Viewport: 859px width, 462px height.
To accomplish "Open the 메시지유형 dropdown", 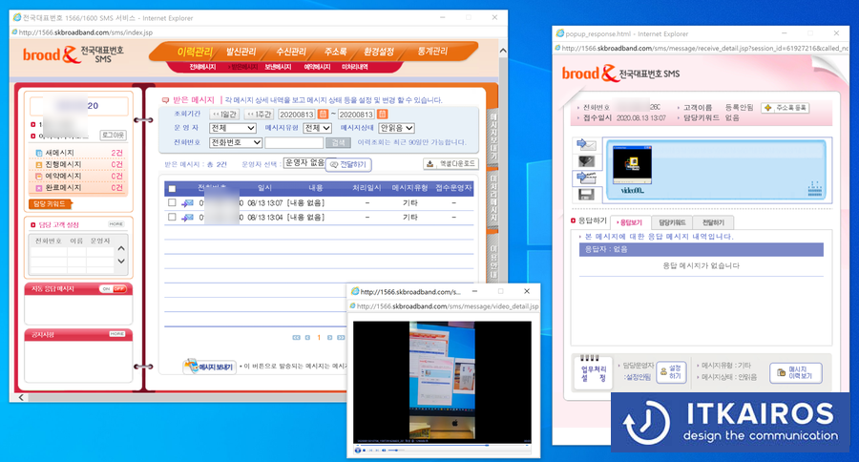I will (318, 128).
